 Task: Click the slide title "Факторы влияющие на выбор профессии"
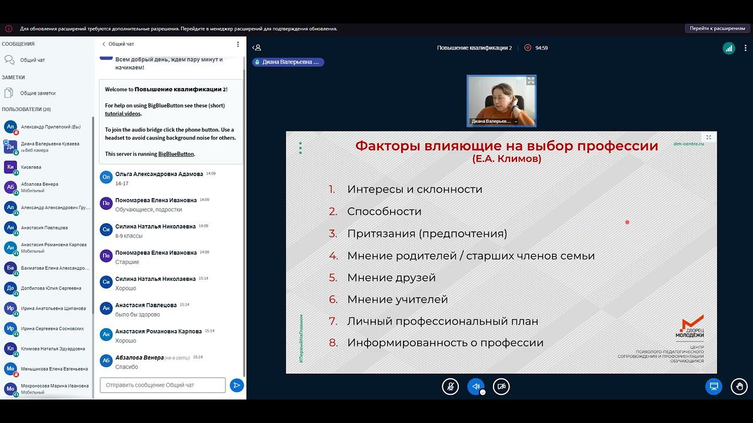point(507,146)
